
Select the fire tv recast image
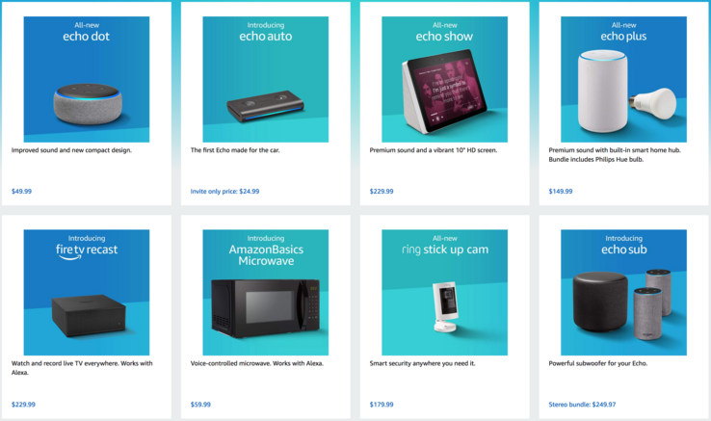pyautogui.click(x=86, y=292)
